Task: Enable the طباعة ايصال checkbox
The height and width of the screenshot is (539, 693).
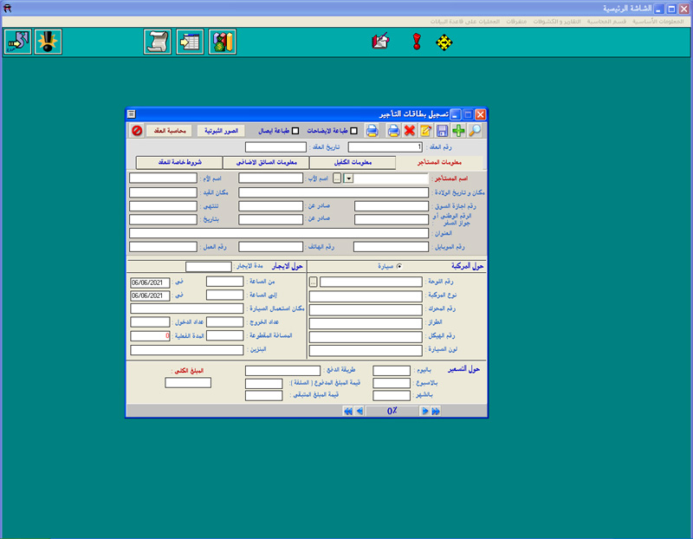Action: pos(295,132)
